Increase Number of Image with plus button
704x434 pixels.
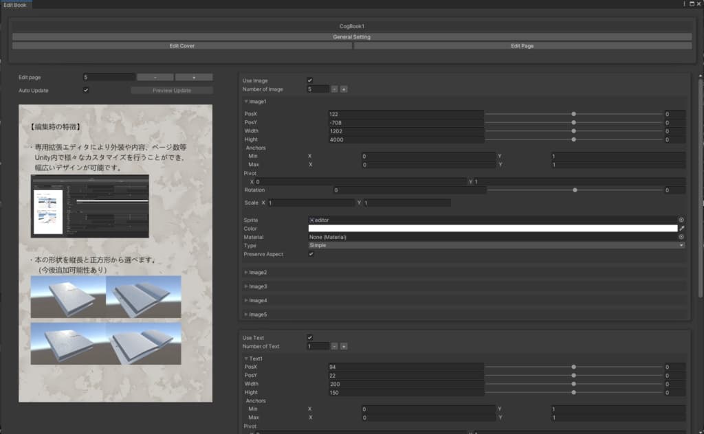click(344, 89)
